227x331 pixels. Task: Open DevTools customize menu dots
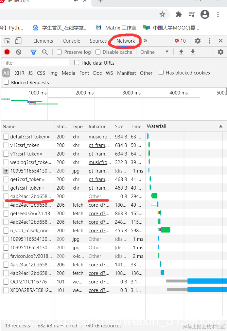(x=209, y=41)
